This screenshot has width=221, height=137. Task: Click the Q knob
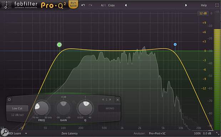pos(85,108)
